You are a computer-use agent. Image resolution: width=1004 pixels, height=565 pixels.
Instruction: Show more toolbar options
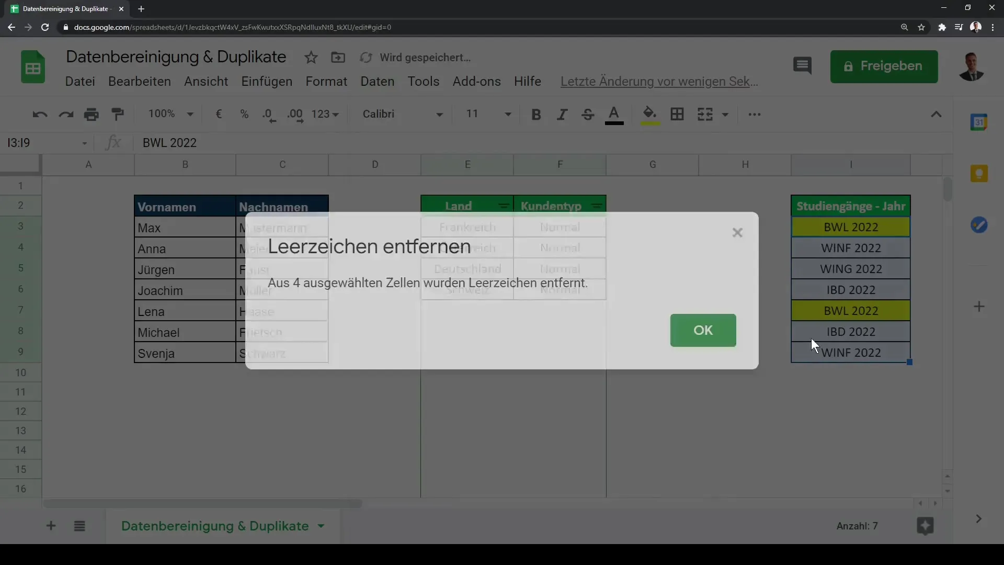[x=755, y=115]
